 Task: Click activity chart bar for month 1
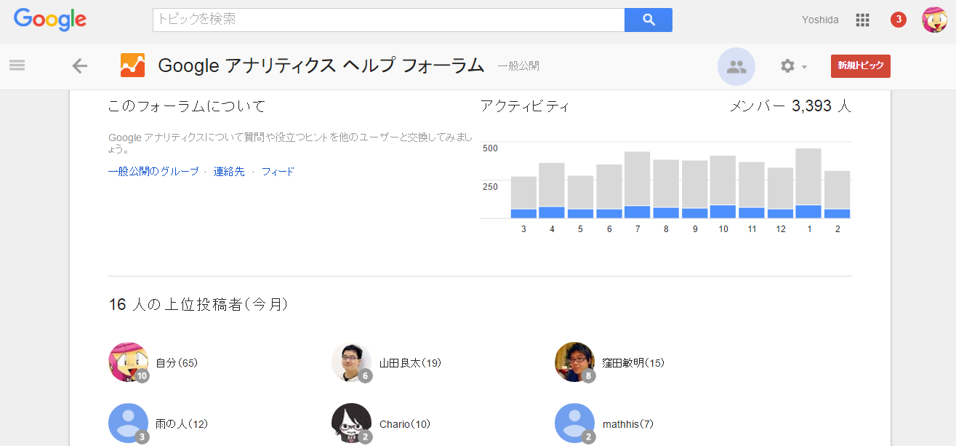[808, 183]
